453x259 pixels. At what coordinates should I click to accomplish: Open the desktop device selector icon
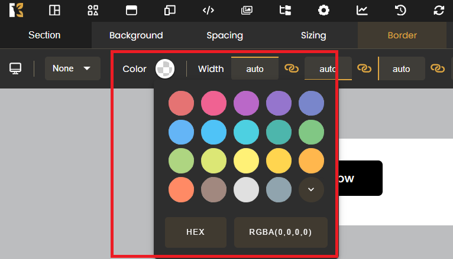[16, 68]
